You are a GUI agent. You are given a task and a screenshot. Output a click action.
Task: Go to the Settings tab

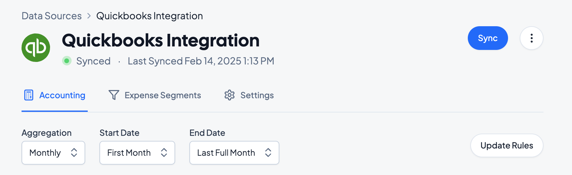click(257, 95)
